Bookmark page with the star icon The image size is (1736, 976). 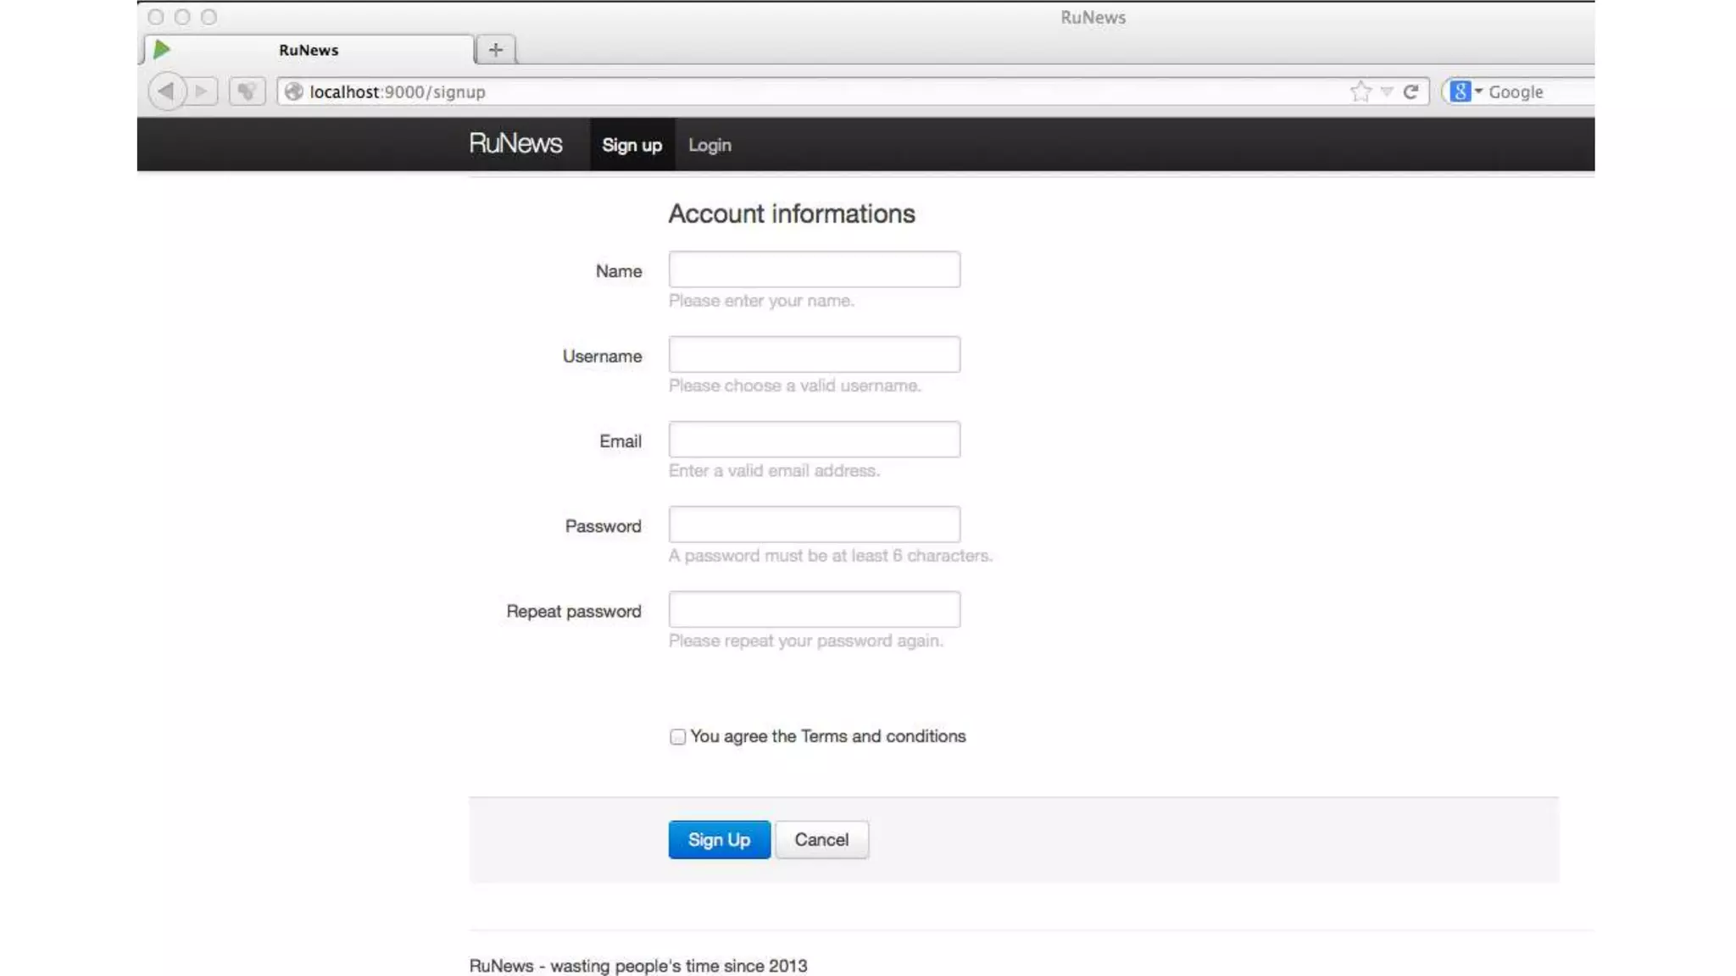[1360, 91]
